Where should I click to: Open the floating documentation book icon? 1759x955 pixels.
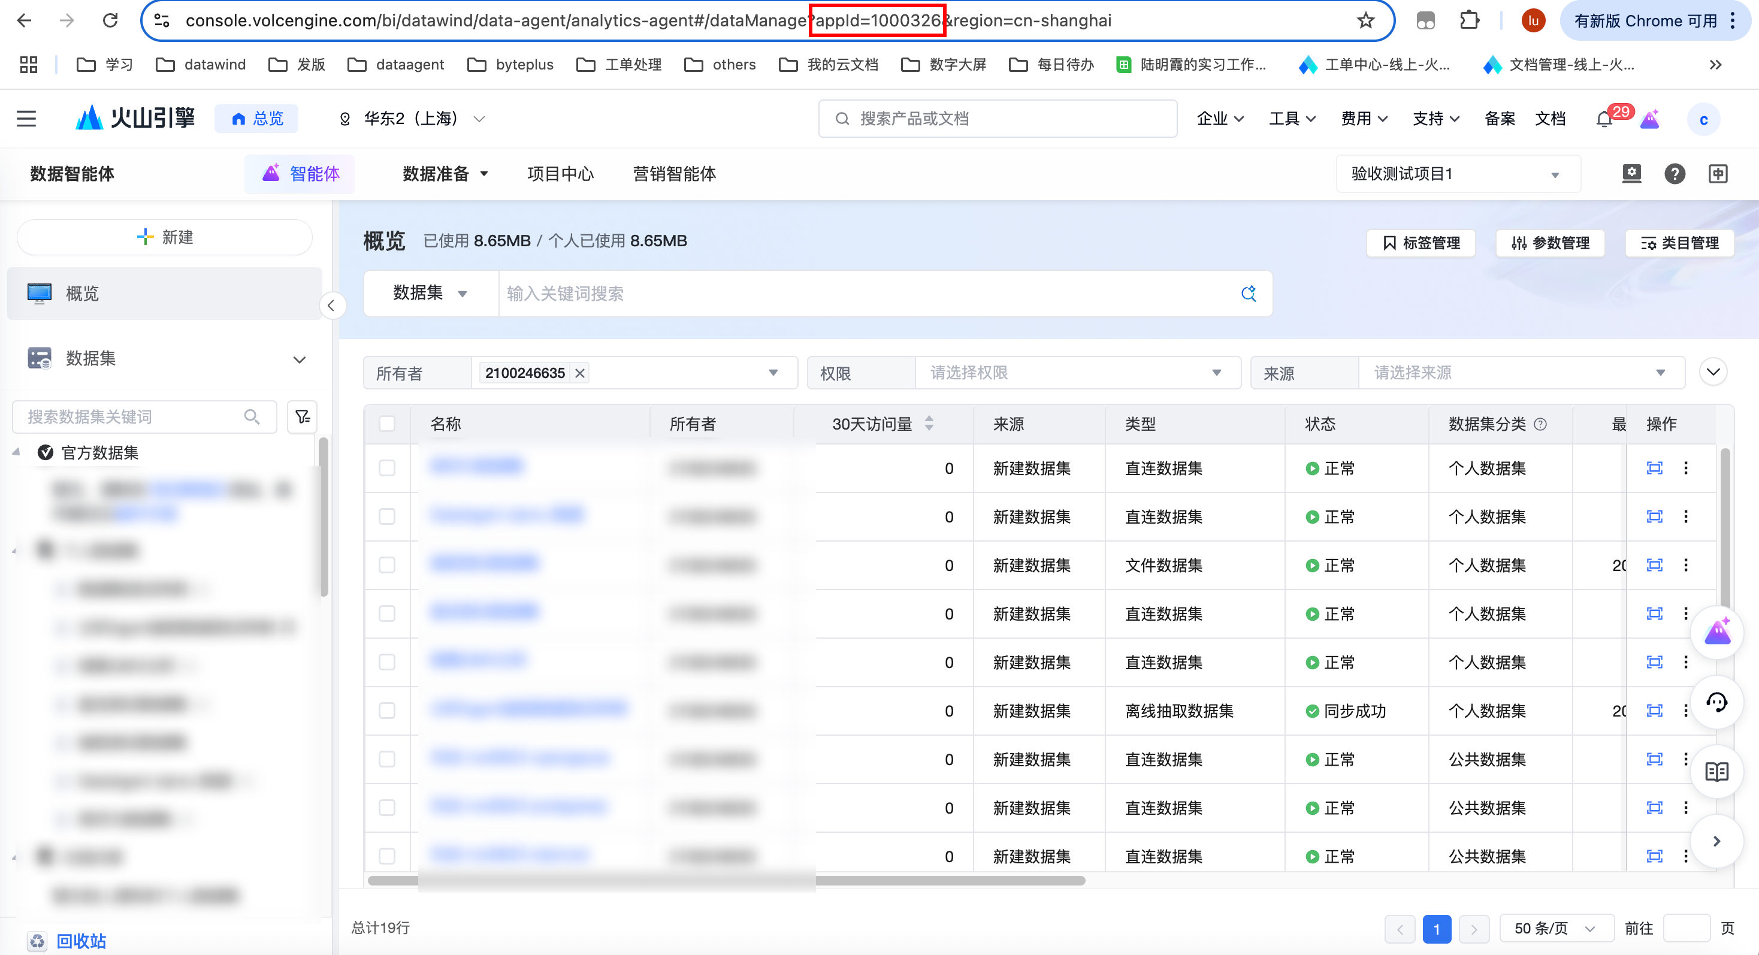tap(1716, 772)
